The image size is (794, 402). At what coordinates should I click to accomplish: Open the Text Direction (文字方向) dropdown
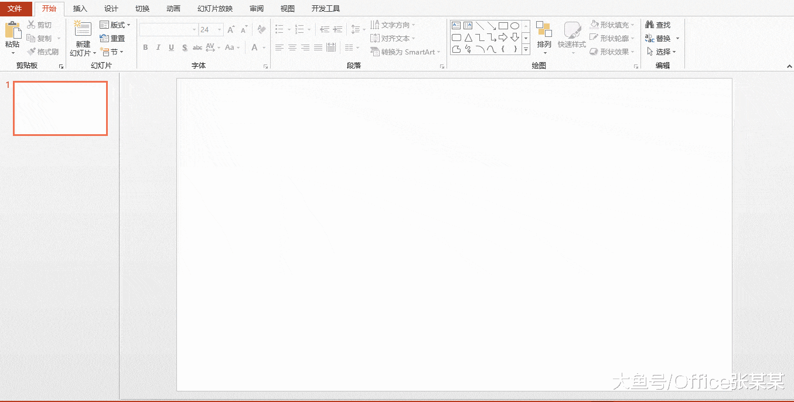[x=393, y=25]
